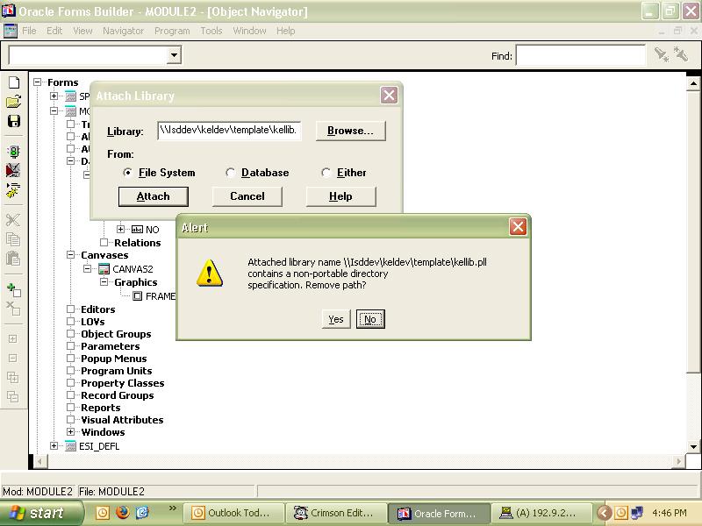Click the Start button
The image size is (702, 526).
(40, 513)
